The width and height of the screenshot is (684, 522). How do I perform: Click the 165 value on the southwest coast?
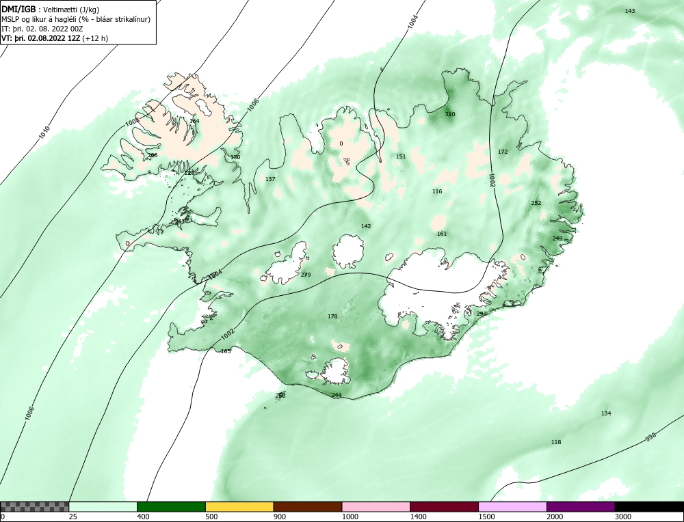click(x=226, y=351)
